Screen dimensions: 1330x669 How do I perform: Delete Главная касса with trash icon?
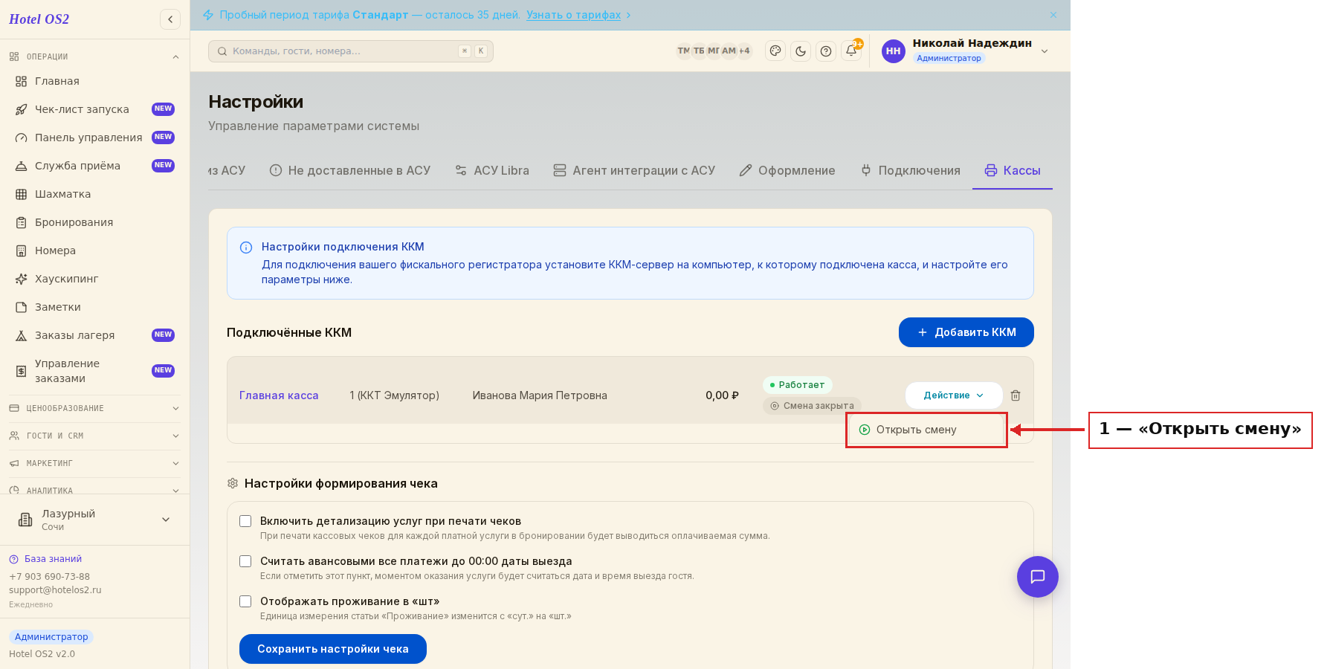(1016, 395)
